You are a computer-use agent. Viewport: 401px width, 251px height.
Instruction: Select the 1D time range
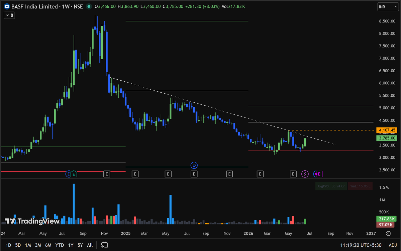point(8,245)
